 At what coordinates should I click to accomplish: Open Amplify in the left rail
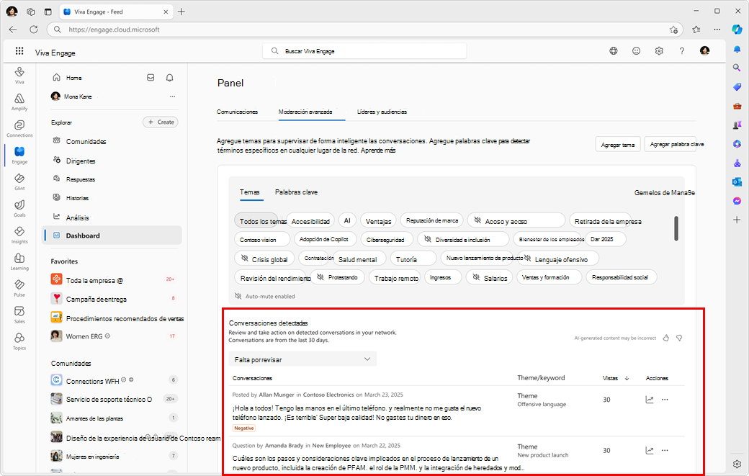click(19, 102)
